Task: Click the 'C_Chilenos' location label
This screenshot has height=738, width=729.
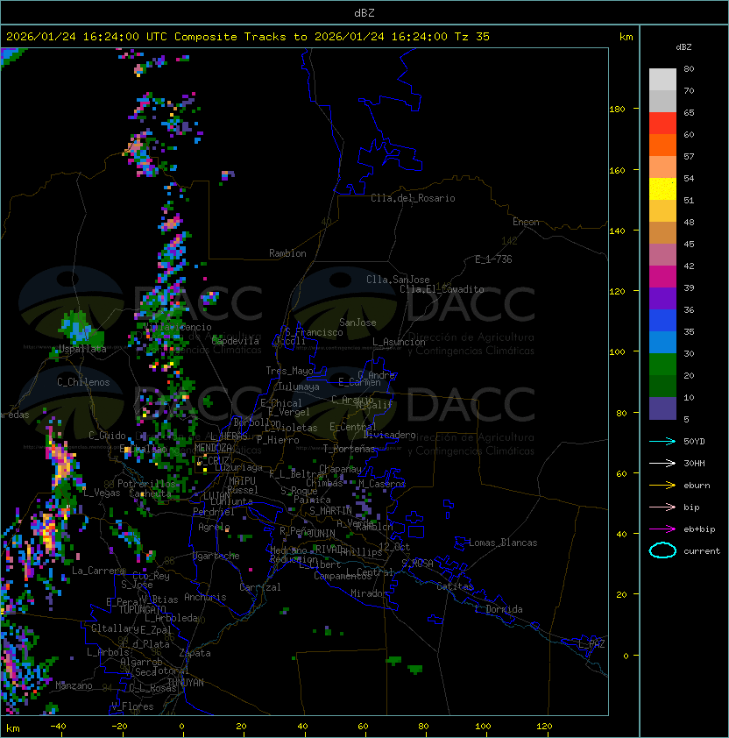Action: tap(83, 382)
